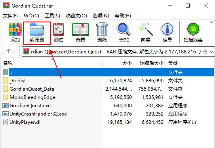The height and width of the screenshot is (148, 215).
Task: Open the 帮助(H) menu
Action: click(123, 16)
